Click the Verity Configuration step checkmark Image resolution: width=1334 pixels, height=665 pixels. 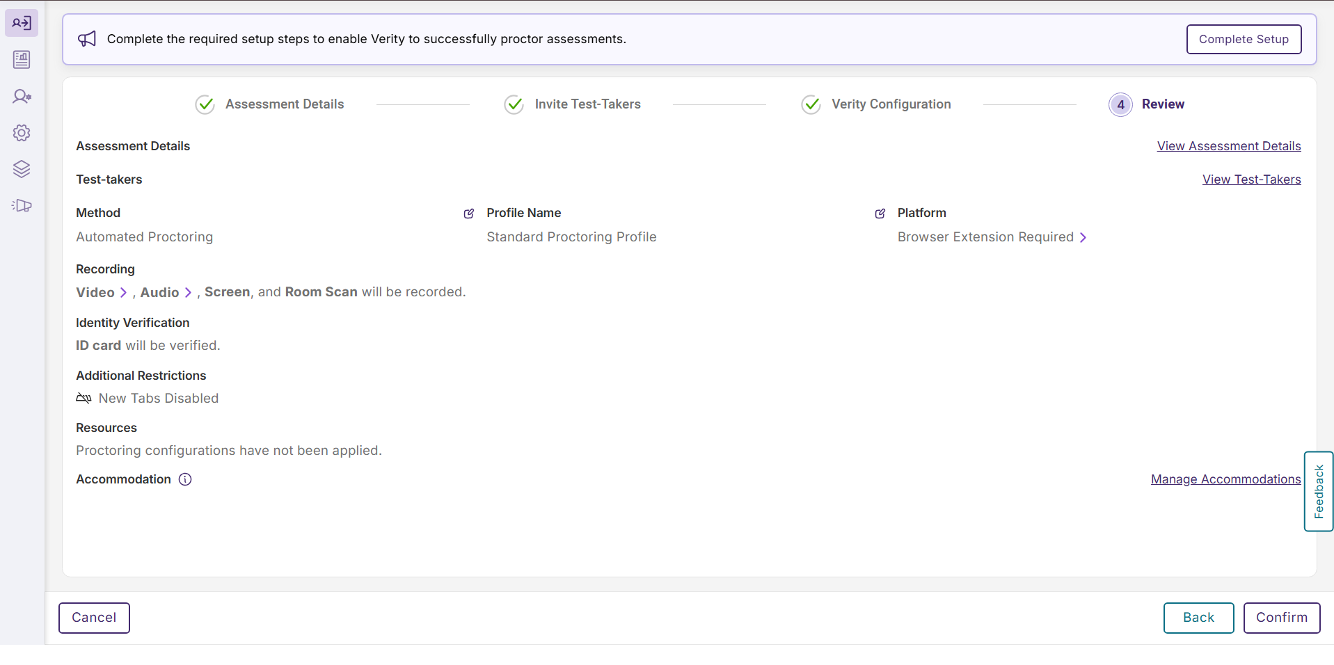coord(811,104)
